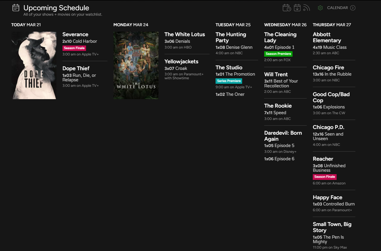The height and width of the screenshot is (251, 381).
Task: Open the Happy Face show title
Action: click(328, 197)
